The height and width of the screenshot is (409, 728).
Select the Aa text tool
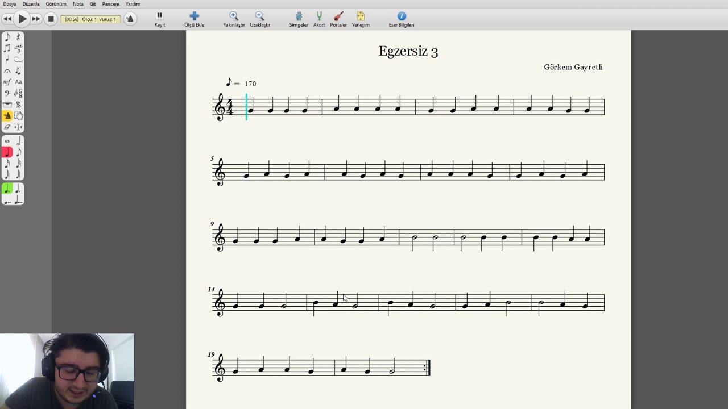[18, 82]
